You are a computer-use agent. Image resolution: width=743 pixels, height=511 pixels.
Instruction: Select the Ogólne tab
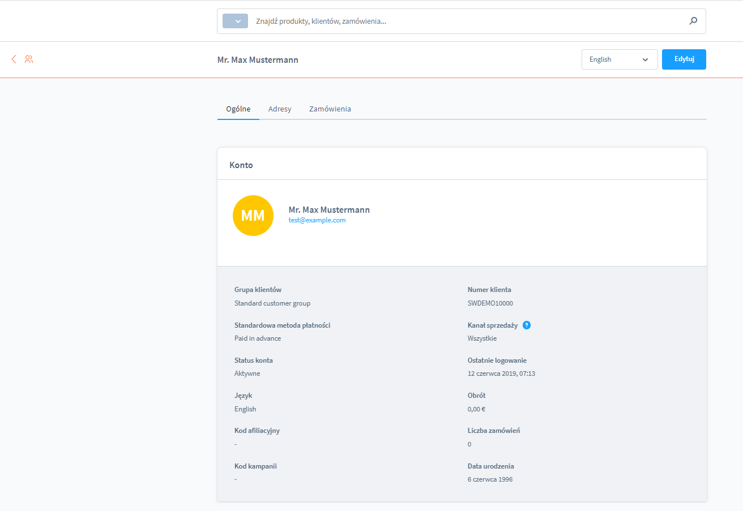click(238, 109)
